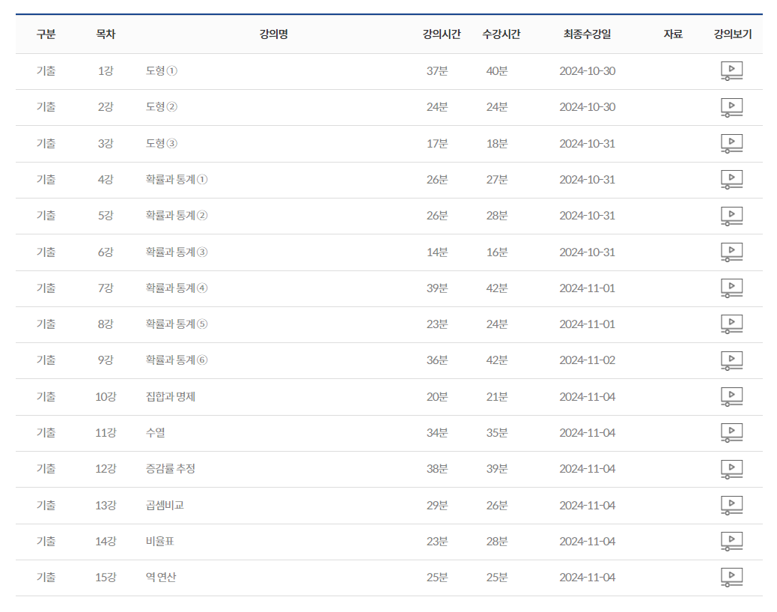Click the 최종수강일 column header
777x612 pixels.
[587, 34]
